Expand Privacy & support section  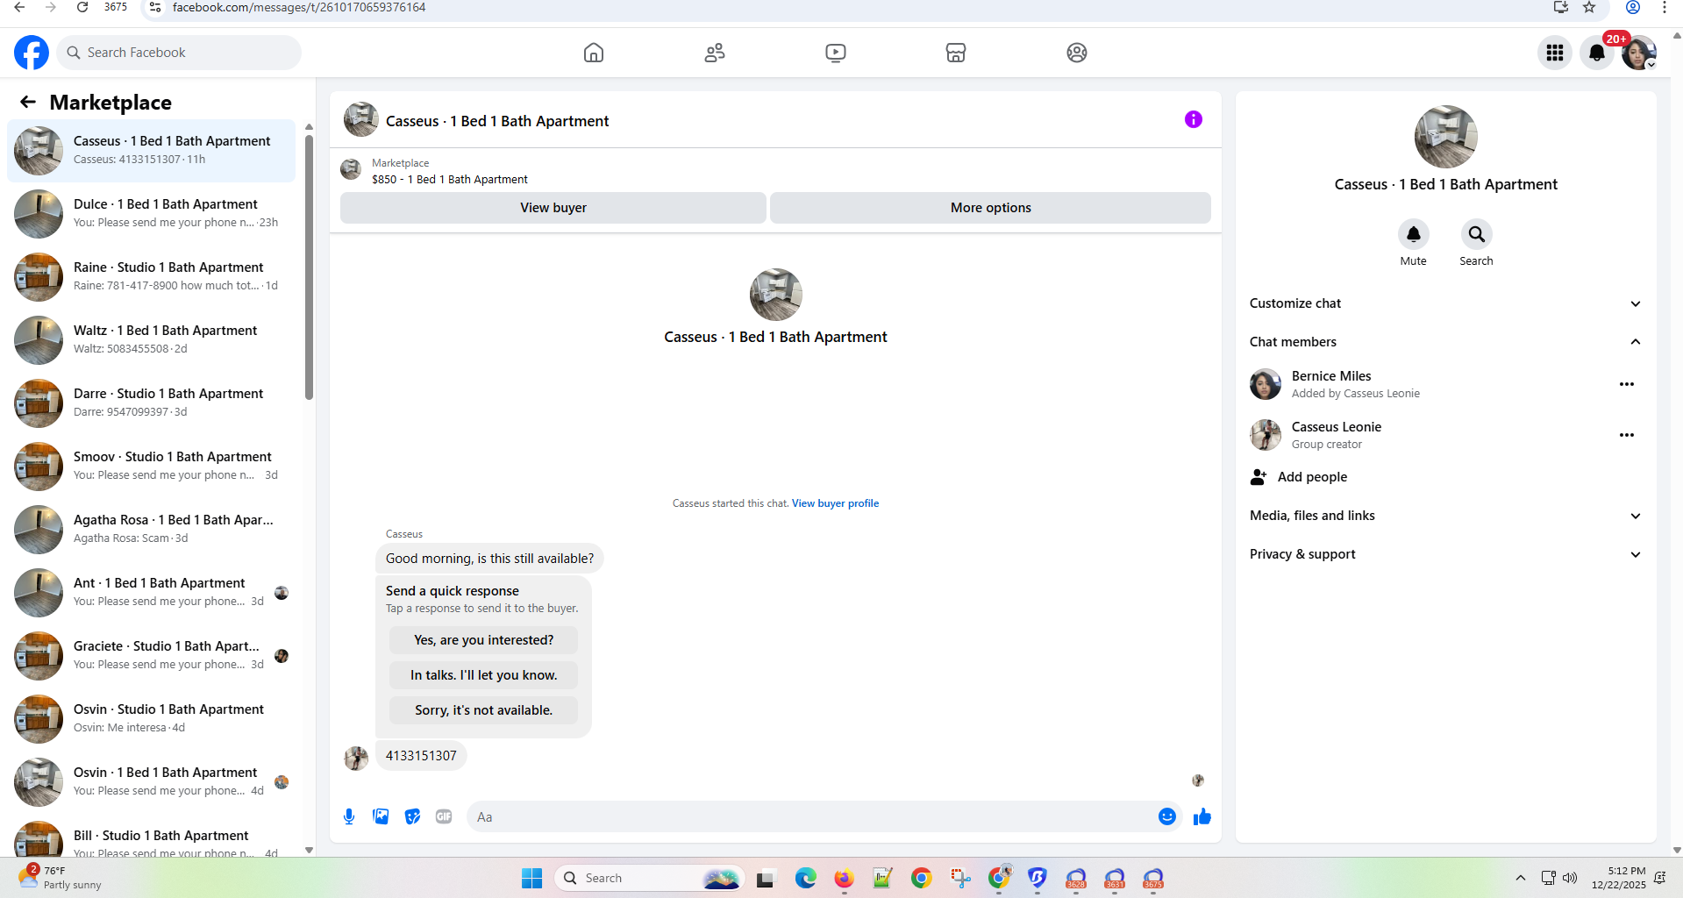[x=1445, y=554]
